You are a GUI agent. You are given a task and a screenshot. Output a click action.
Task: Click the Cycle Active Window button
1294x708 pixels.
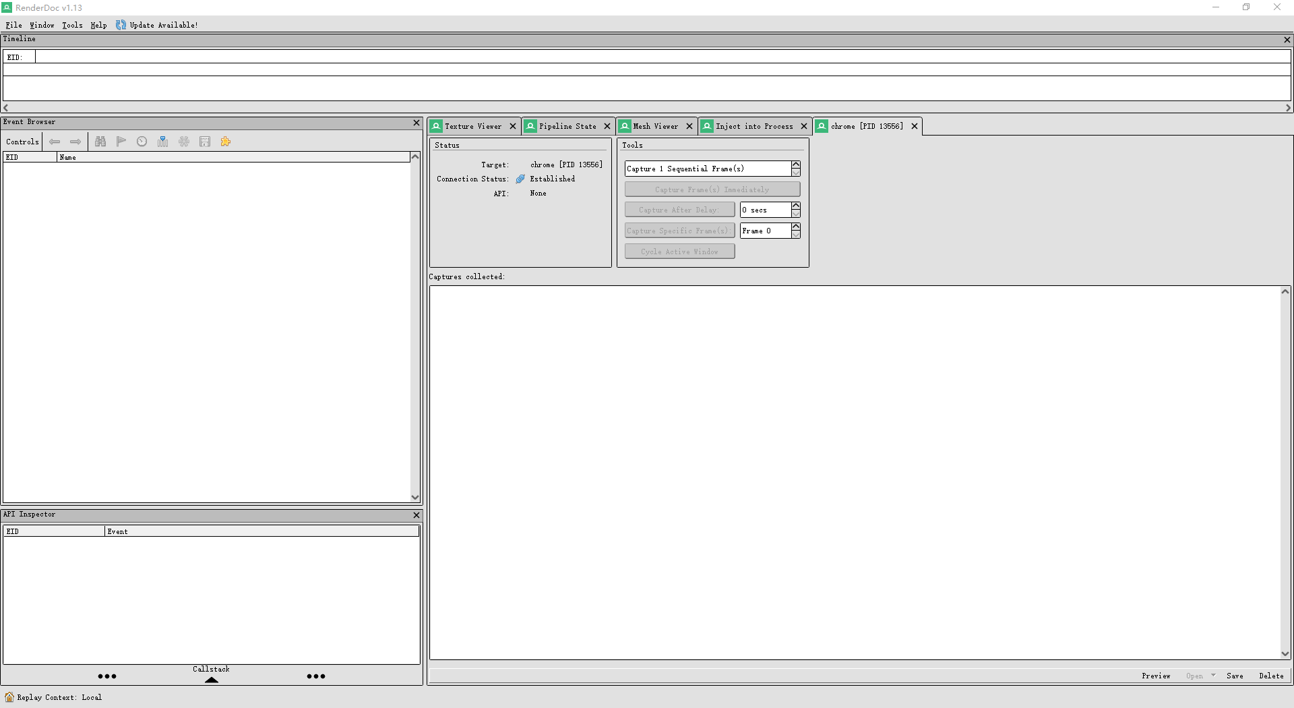pyautogui.click(x=679, y=252)
